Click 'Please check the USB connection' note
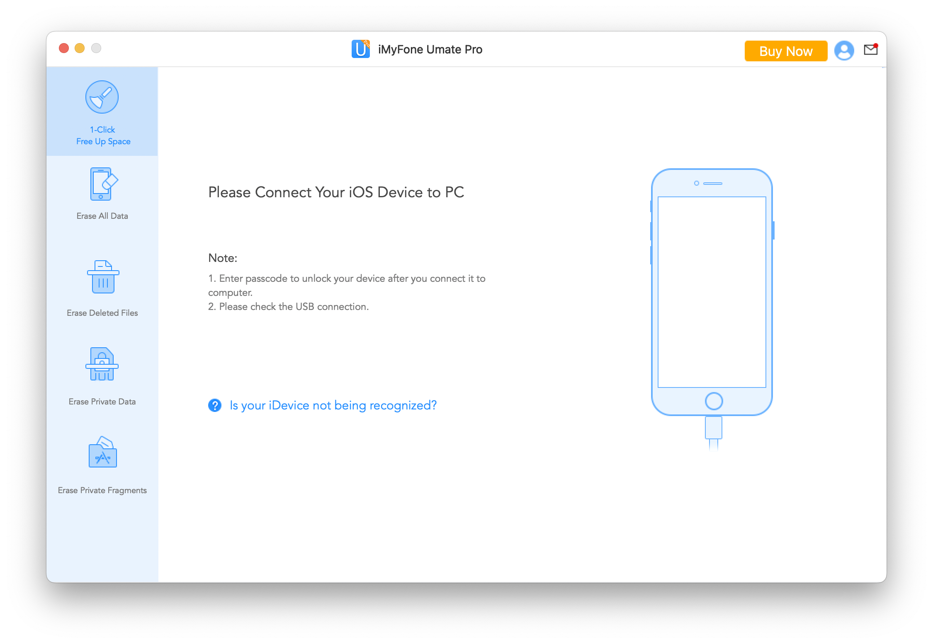This screenshot has width=933, height=644. (289, 307)
